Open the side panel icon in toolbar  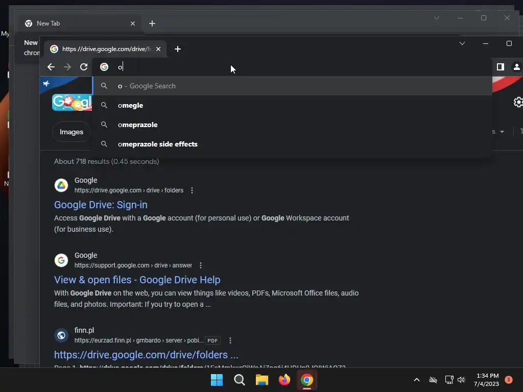[x=501, y=67]
